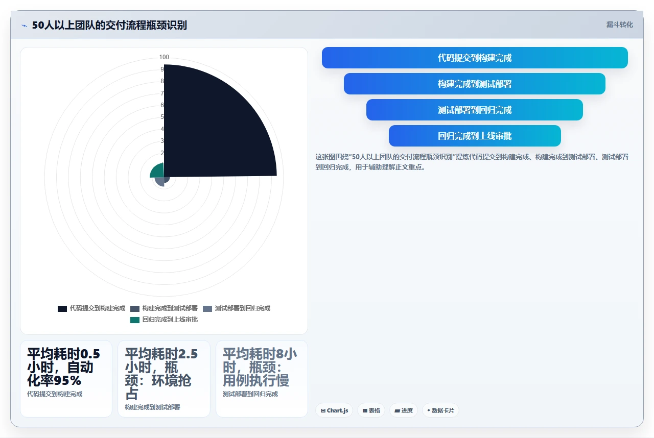The image size is (654, 438).
Task: Open the card 平均耗时0.5小时，自动化率95%
Action: pyautogui.click(x=66, y=379)
